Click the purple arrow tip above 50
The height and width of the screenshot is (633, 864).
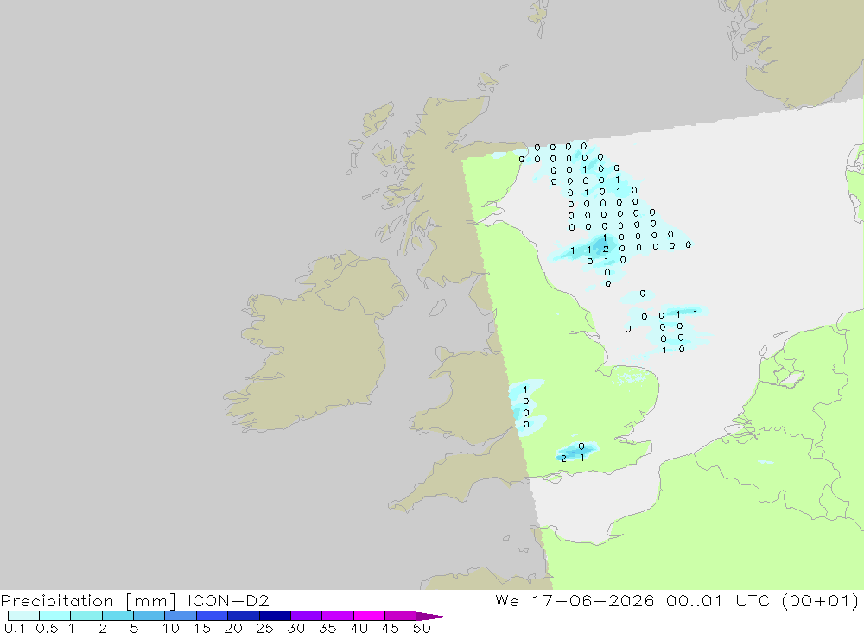click(432, 617)
